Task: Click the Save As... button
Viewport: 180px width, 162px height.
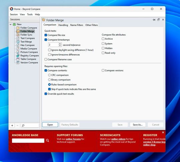Action: coord(138,125)
